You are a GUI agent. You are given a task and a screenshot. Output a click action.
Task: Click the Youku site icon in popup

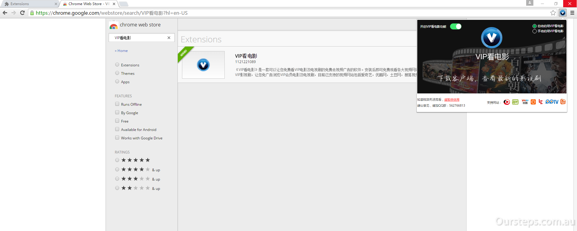525,102
